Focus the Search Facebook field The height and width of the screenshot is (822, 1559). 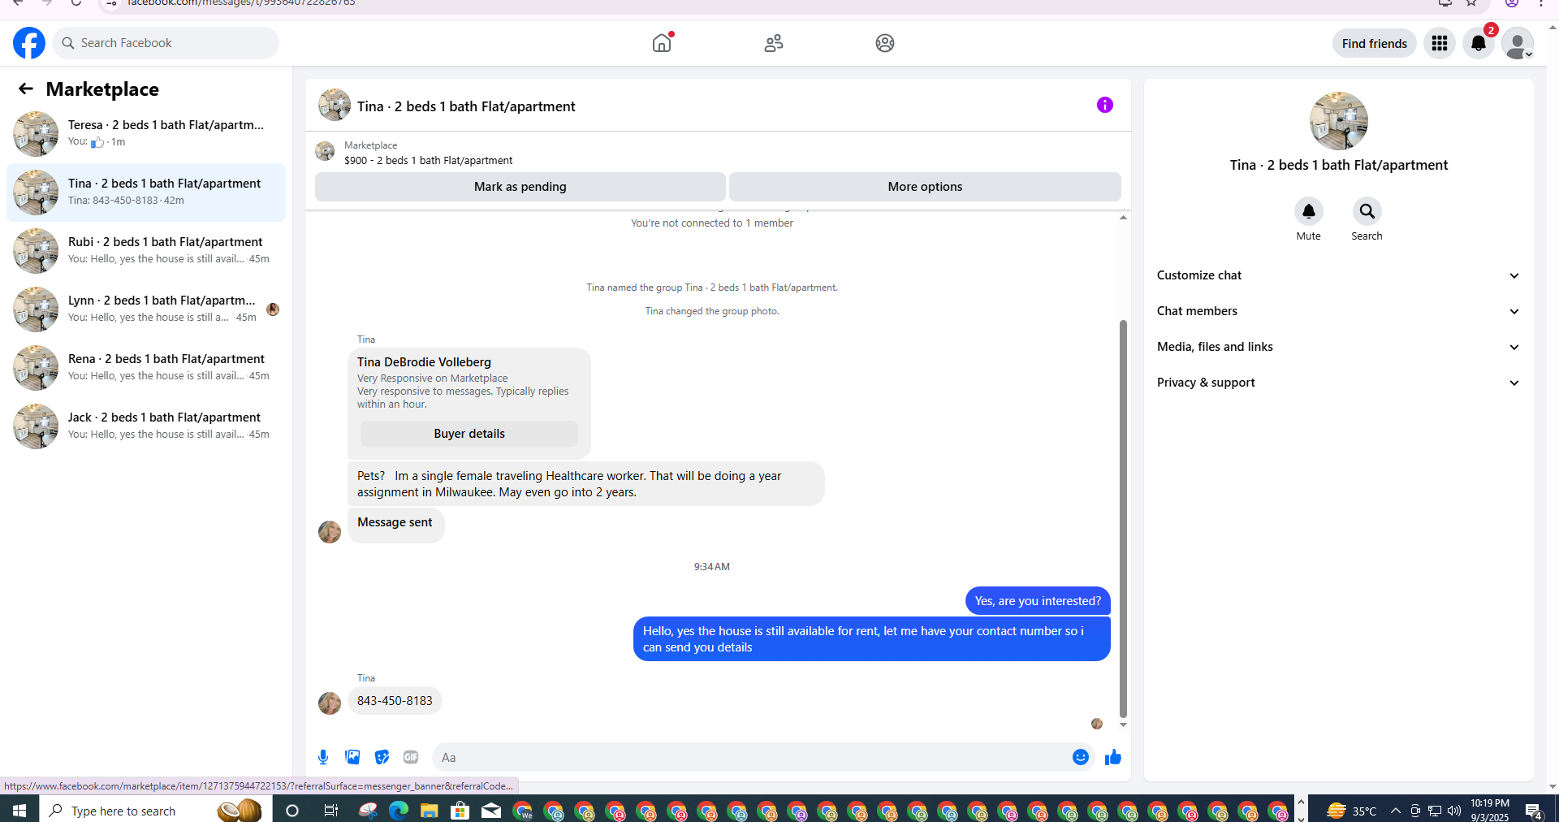(166, 43)
